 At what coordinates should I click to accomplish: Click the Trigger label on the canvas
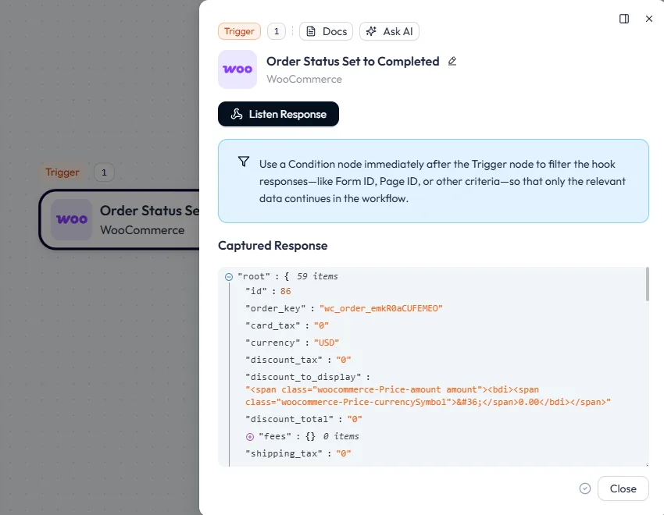(62, 172)
